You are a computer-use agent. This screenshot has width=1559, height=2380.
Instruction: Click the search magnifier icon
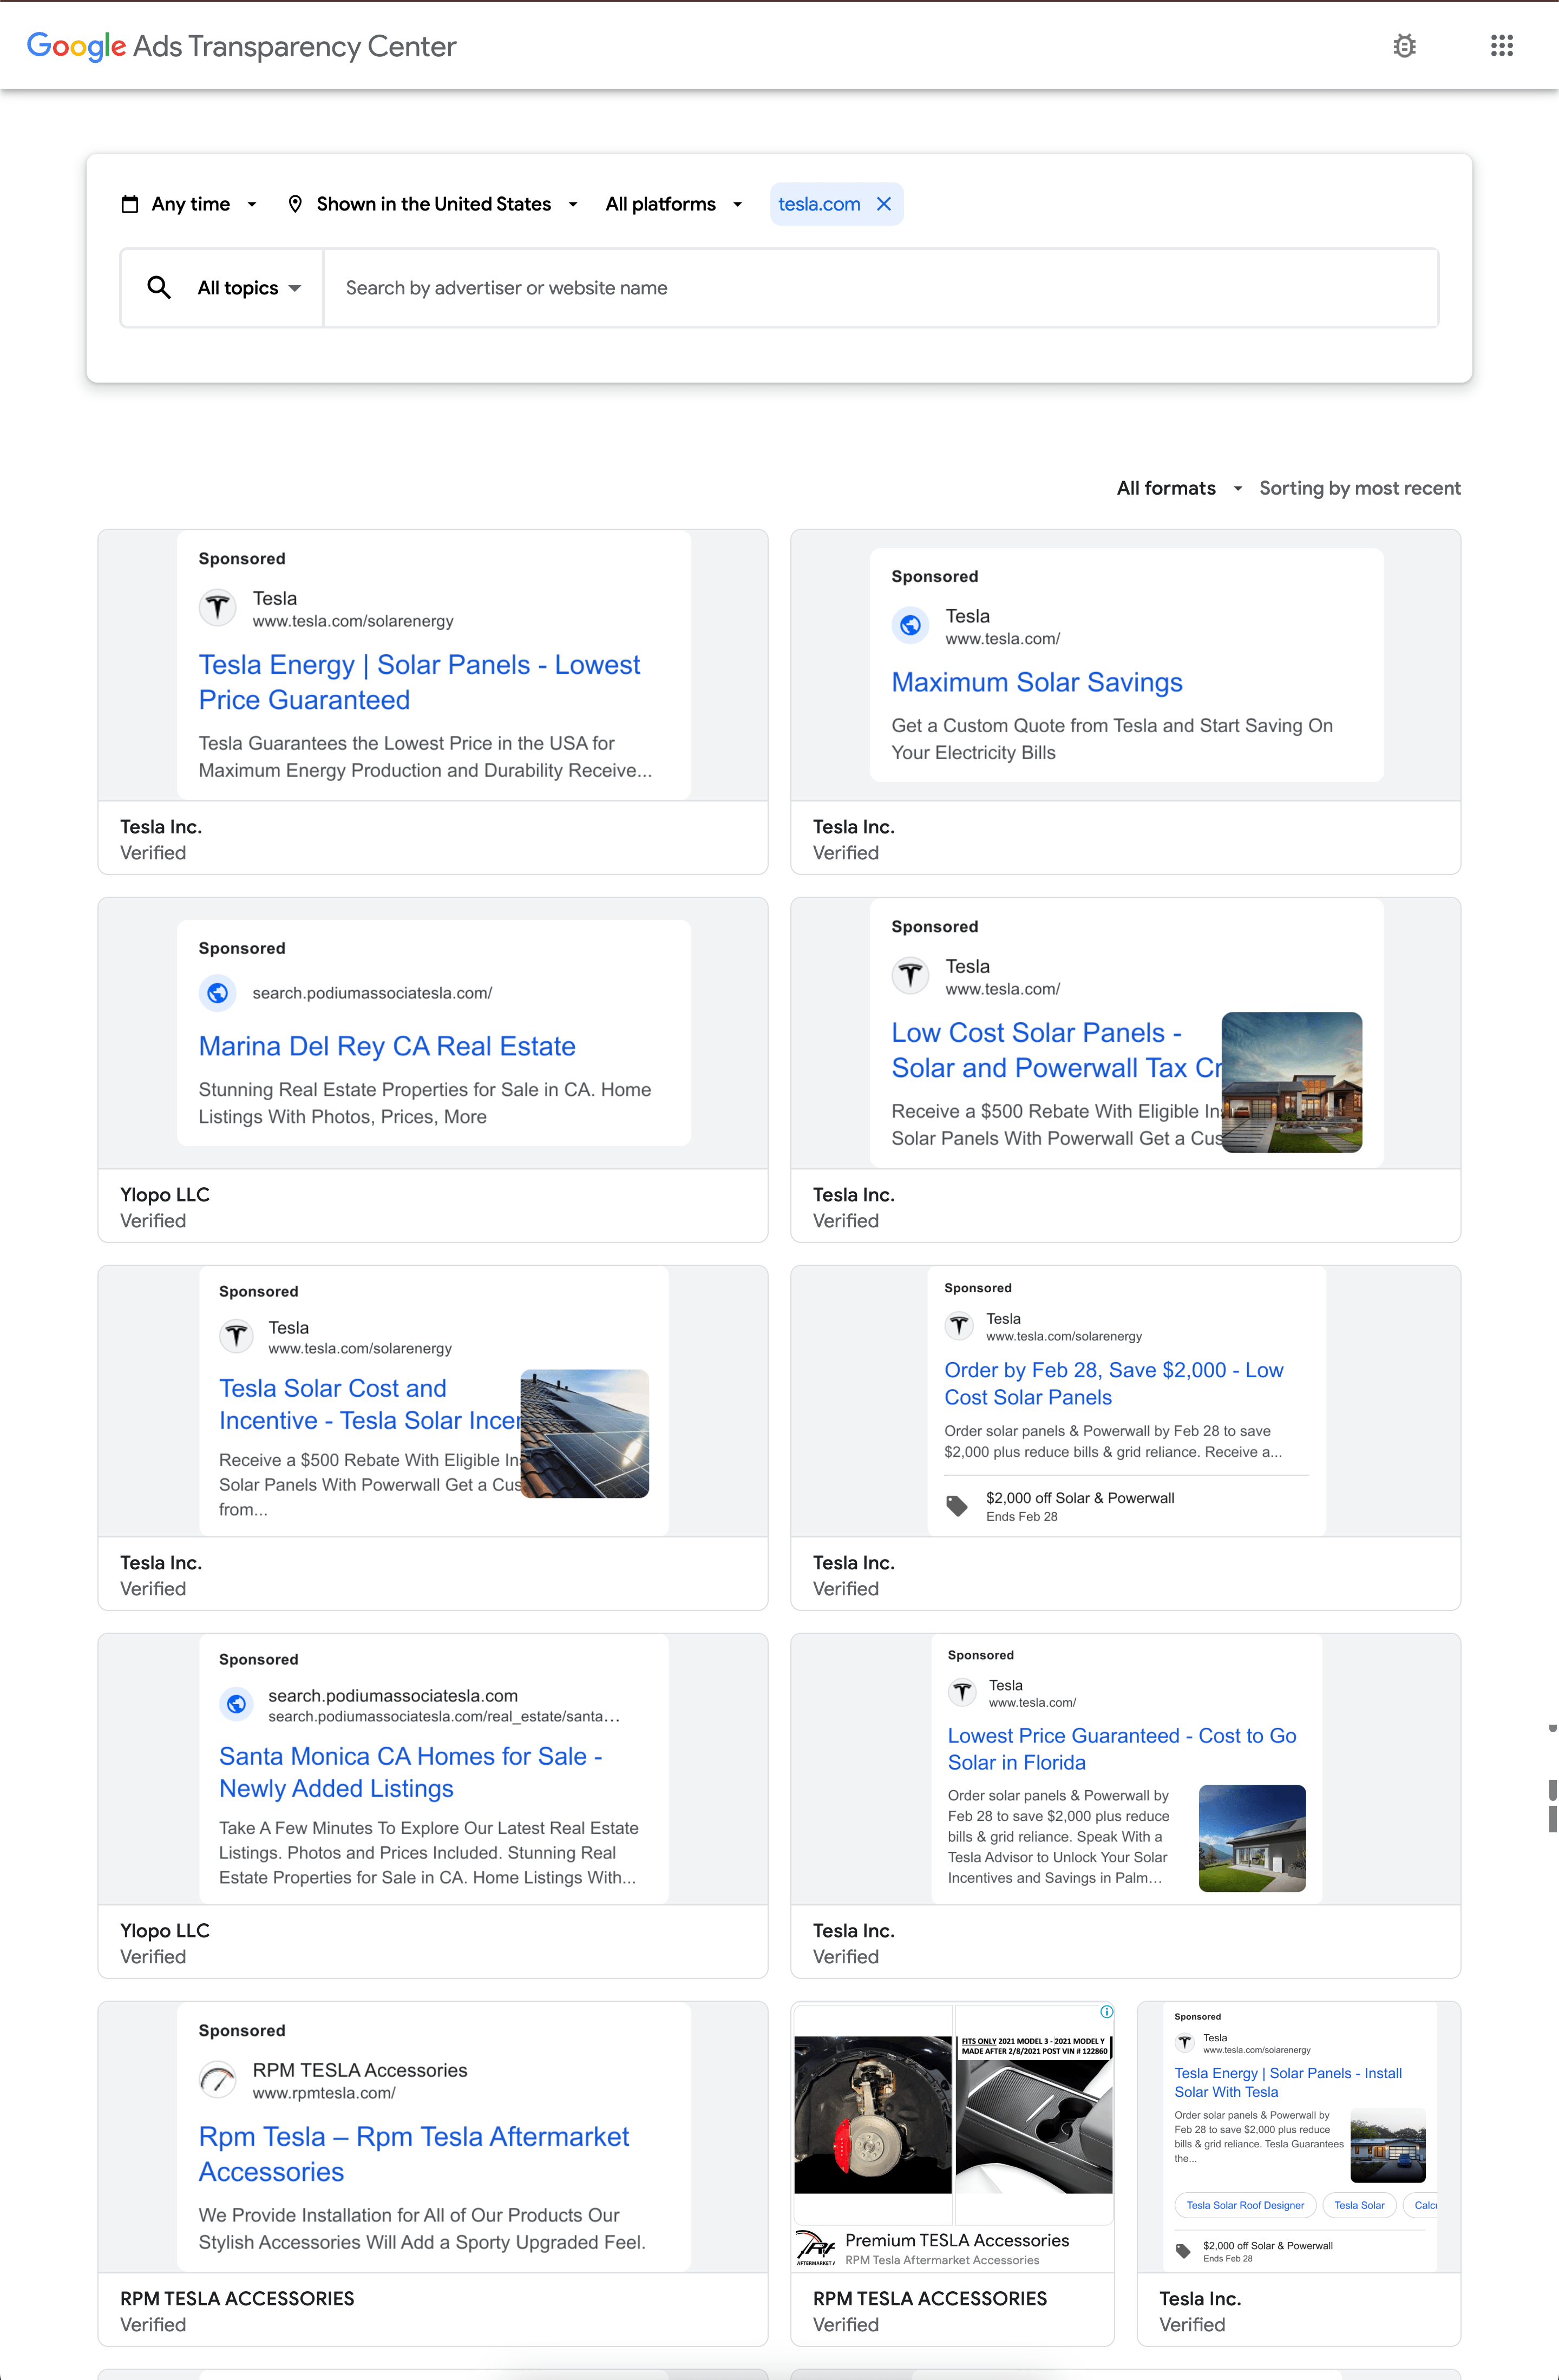(159, 288)
